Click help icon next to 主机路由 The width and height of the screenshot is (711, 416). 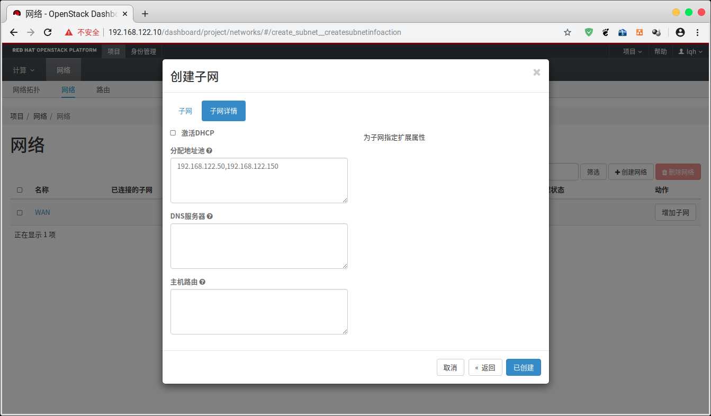[202, 282]
